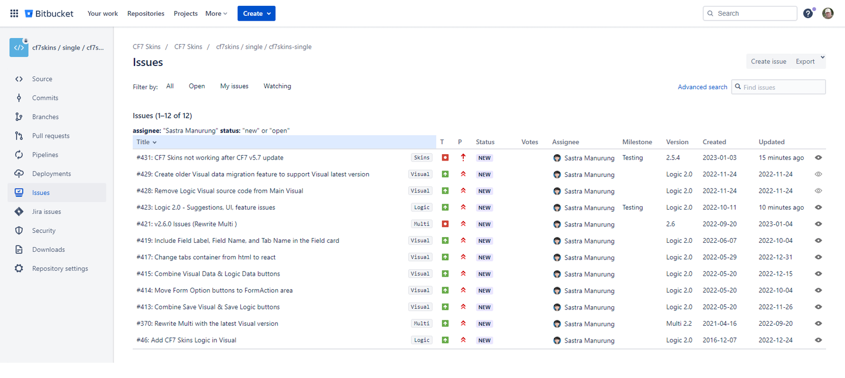Unwatch issue #46 using eye icon
The image size is (845, 378).
pos(818,341)
